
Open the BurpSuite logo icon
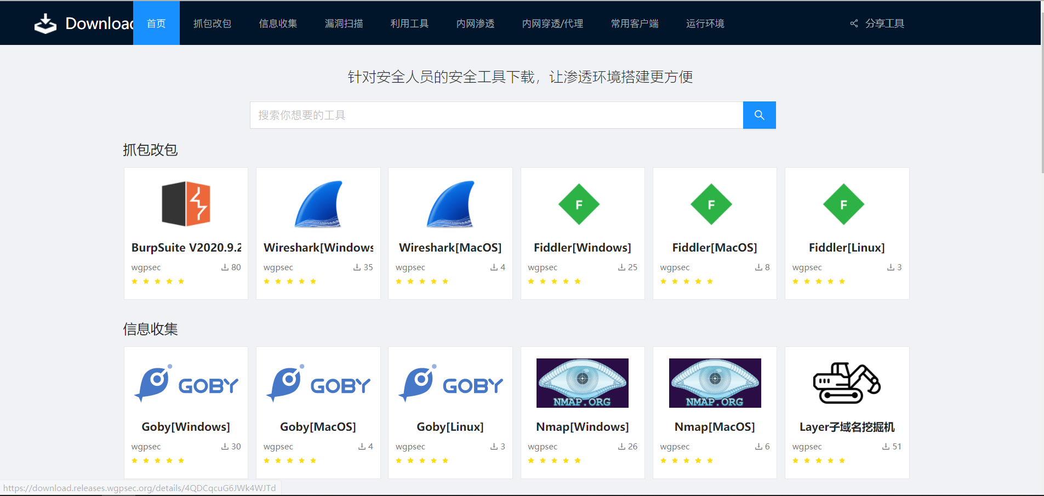186,204
